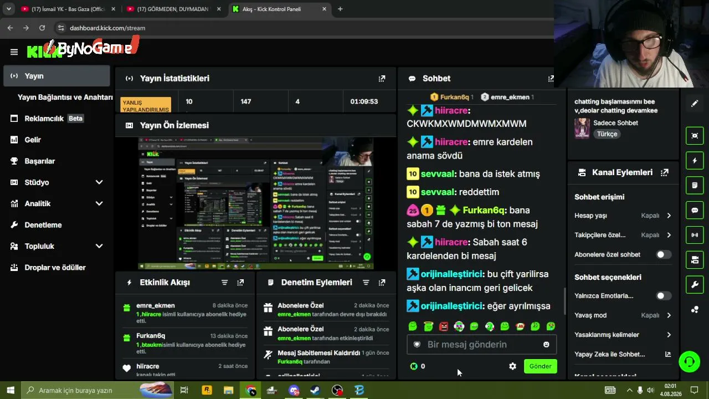Click the stream preview thumbnail
This screenshot has height=399, width=709.
(x=256, y=203)
